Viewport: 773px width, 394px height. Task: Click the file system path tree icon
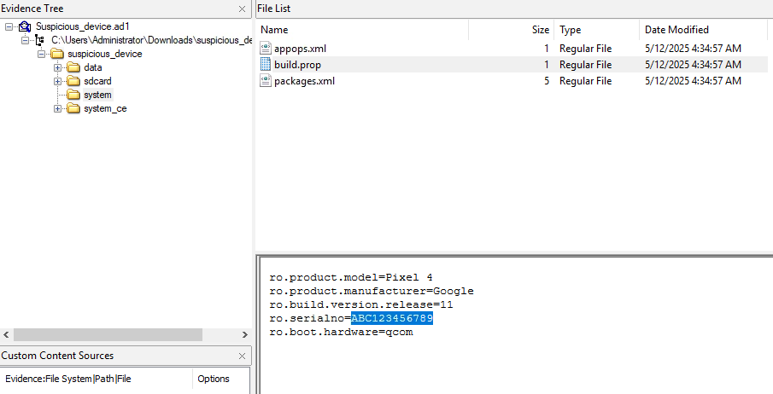pos(39,40)
